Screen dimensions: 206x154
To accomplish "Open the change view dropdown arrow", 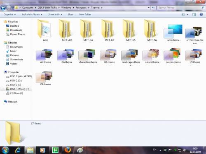I will coord(187,14).
